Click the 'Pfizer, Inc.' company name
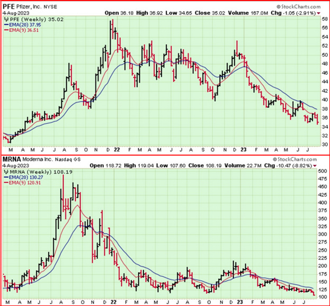The height and width of the screenshot is (306, 330). (29, 7)
